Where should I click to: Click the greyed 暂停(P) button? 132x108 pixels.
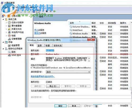pyautogui.click(x=68, y=86)
